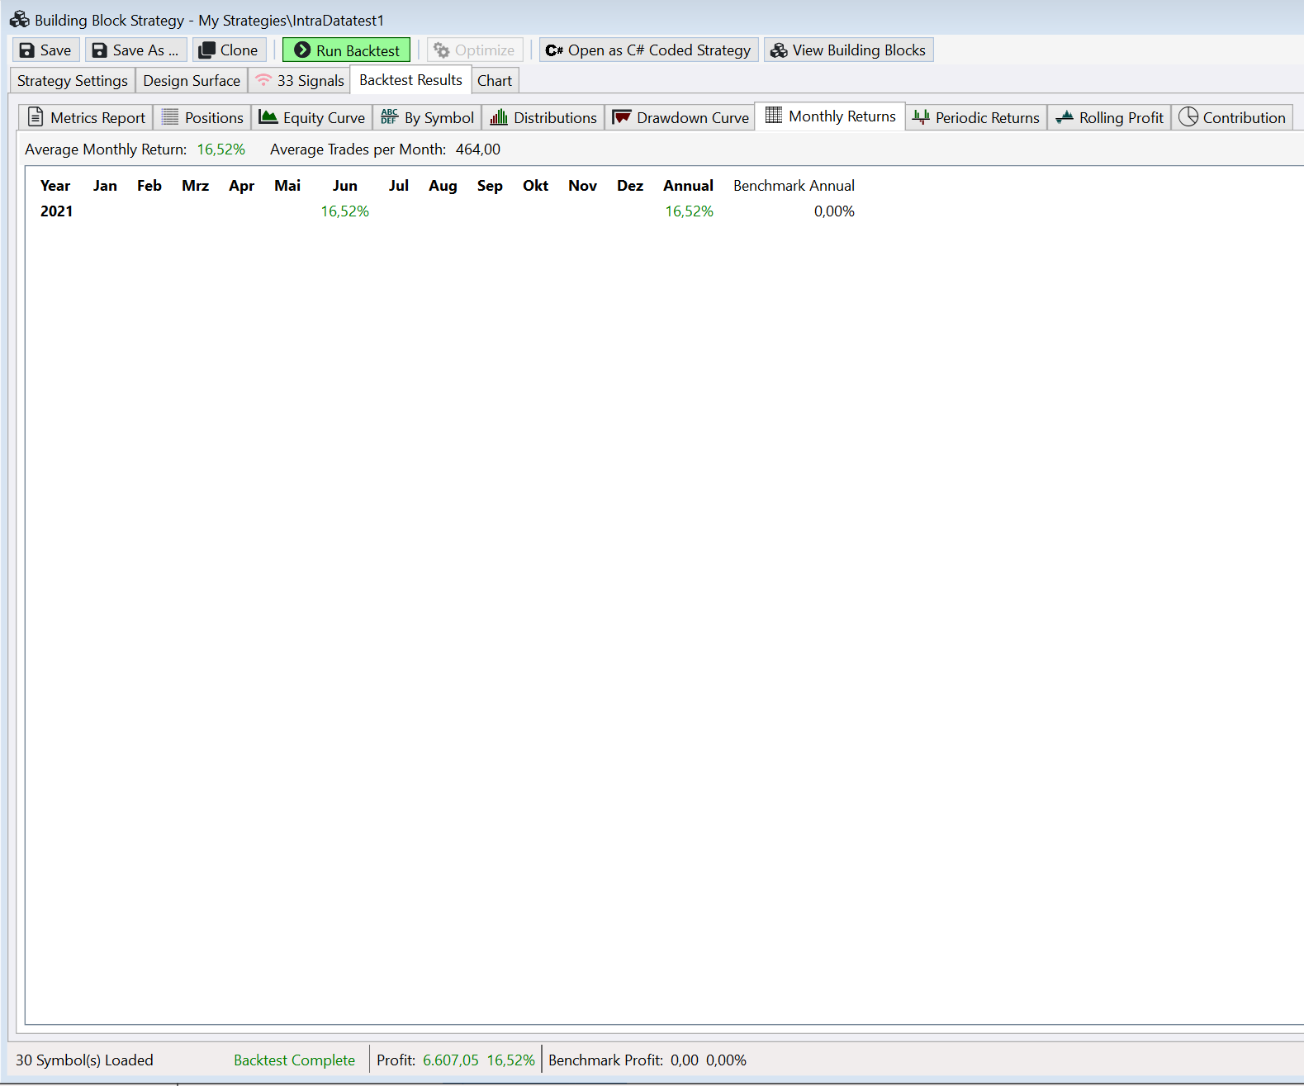Click the Save floppy disk icon
1304x1086 pixels.
point(27,50)
